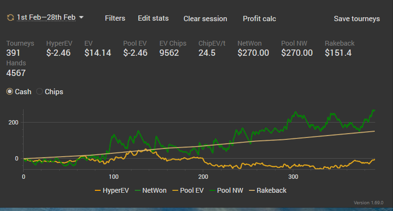
Task: Click Clear session button
Action: click(205, 18)
